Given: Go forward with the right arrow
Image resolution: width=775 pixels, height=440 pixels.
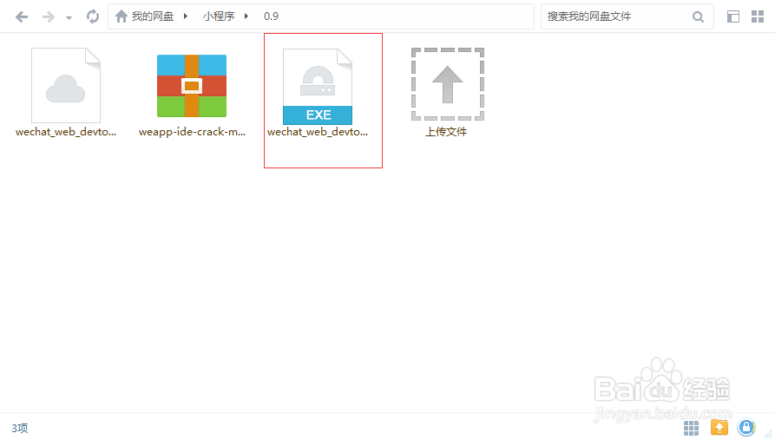Looking at the screenshot, I should coord(48,16).
